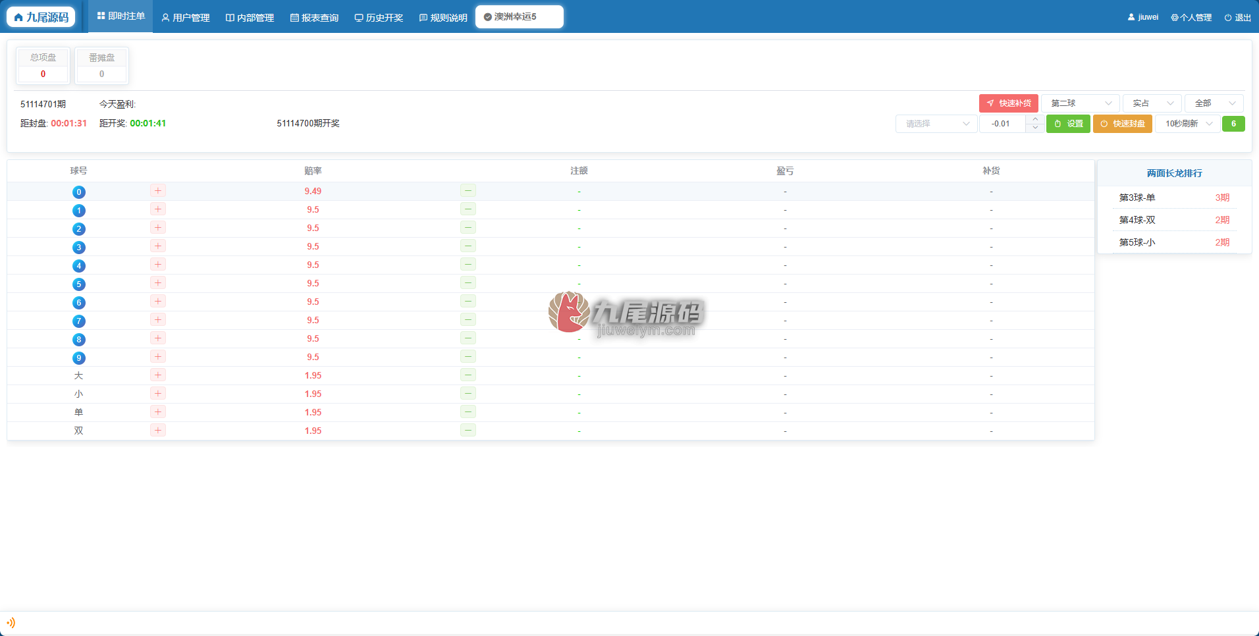The height and width of the screenshot is (636, 1259).
Task: Click minus icon for ball 6 odds
Action: 468,302
